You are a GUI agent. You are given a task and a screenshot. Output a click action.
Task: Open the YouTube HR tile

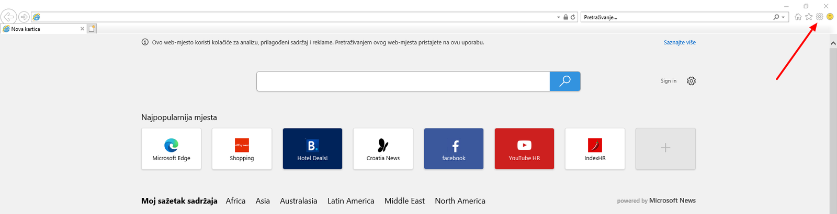(524, 149)
